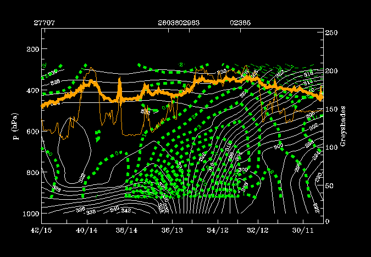Click the 250 greyshades tick label
Viewport: 371px width, 257px height.
(331, 33)
